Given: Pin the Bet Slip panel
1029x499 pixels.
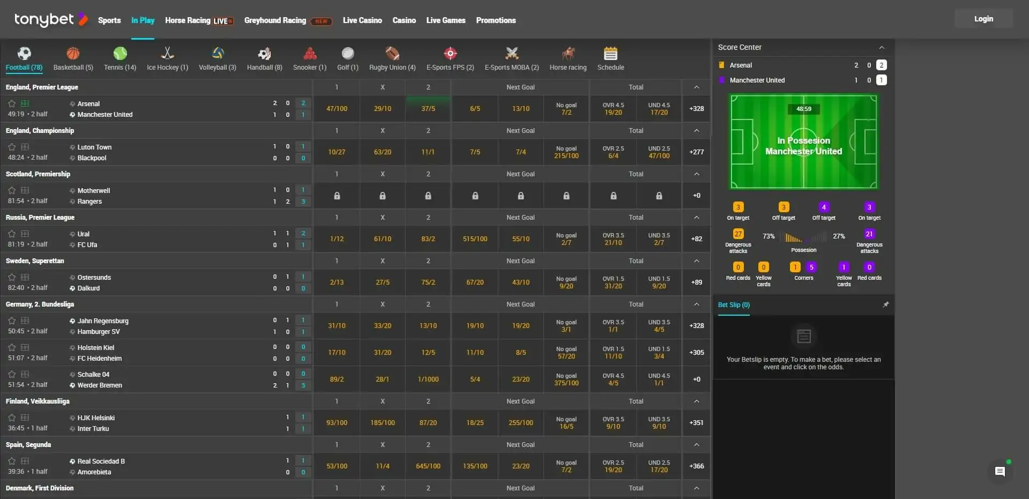Looking at the screenshot, I should tap(886, 304).
